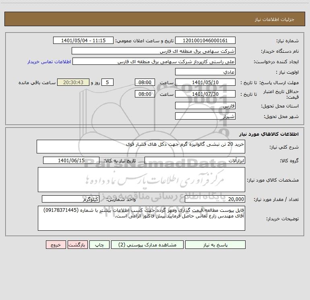Click the deadline time 08:00 beside 1401/05/10
Viewport: 310px width, 300px height.
point(145,82)
